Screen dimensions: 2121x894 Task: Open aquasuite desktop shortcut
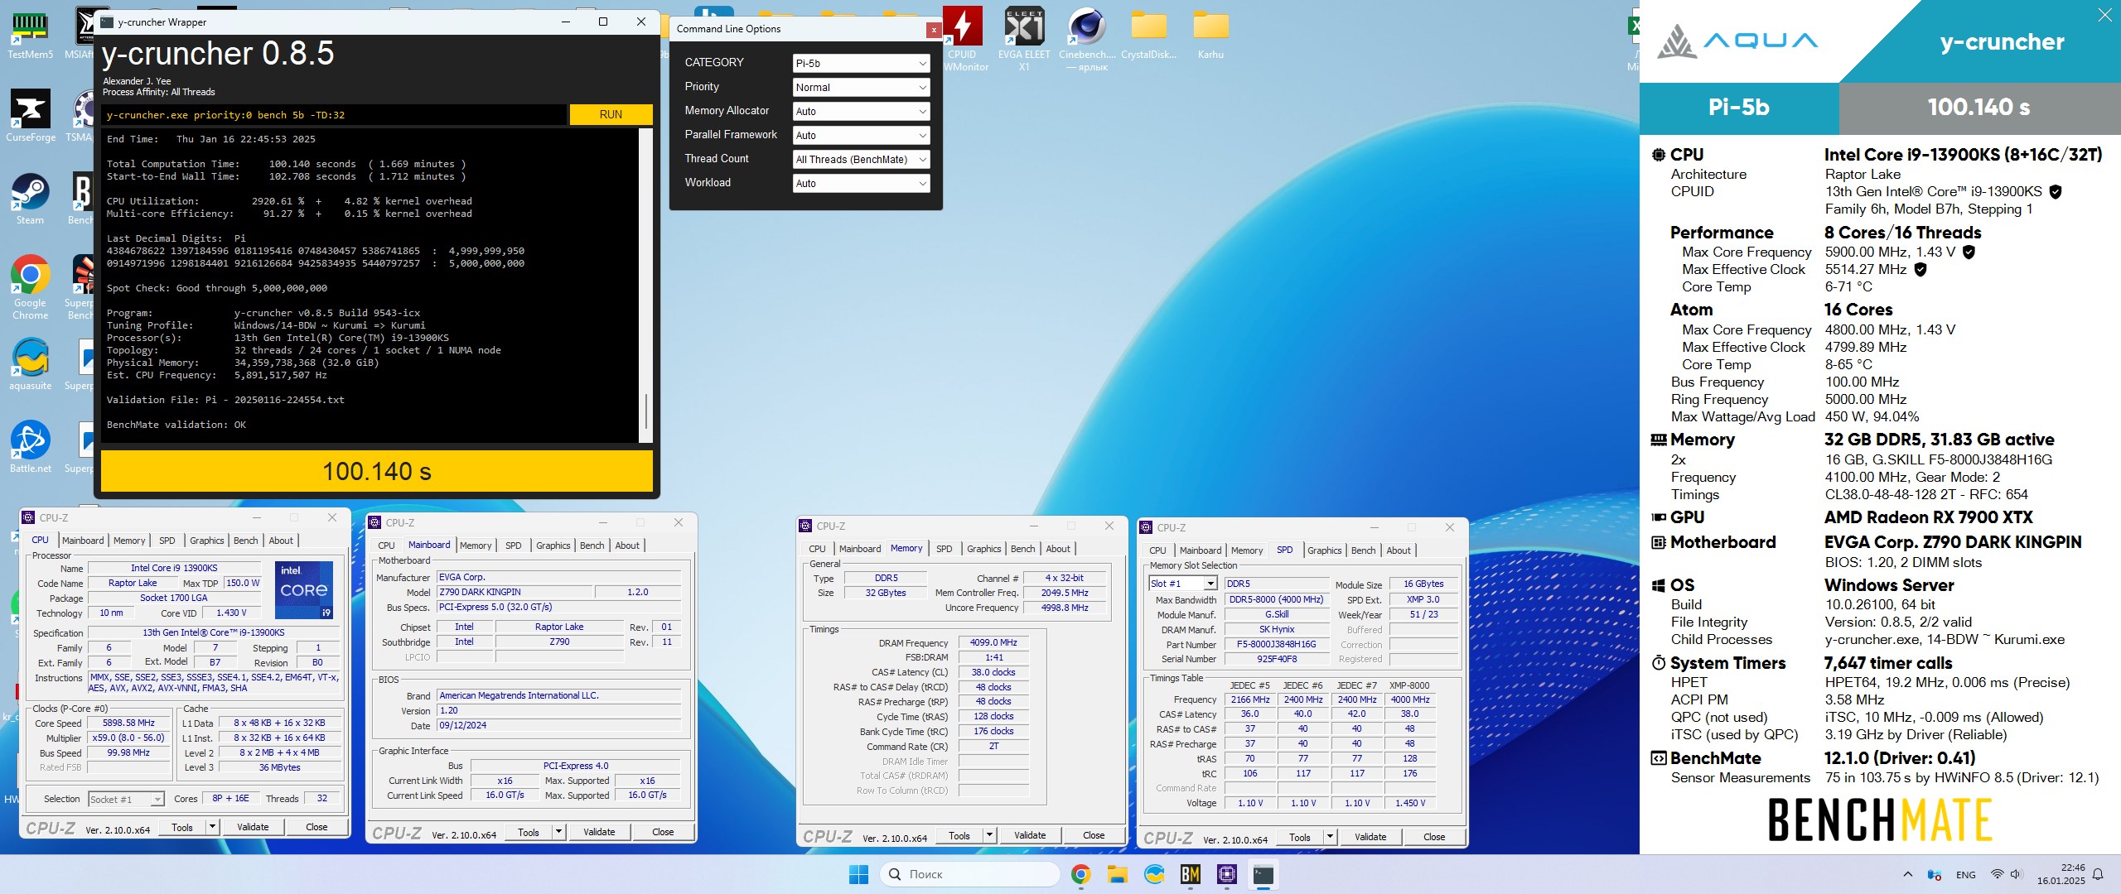(x=30, y=364)
